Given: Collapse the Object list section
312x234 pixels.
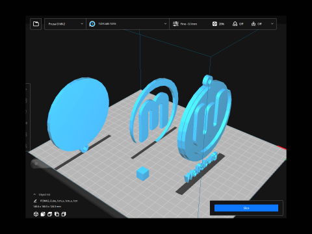Looking at the screenshot, I should [x=34, y=194].
